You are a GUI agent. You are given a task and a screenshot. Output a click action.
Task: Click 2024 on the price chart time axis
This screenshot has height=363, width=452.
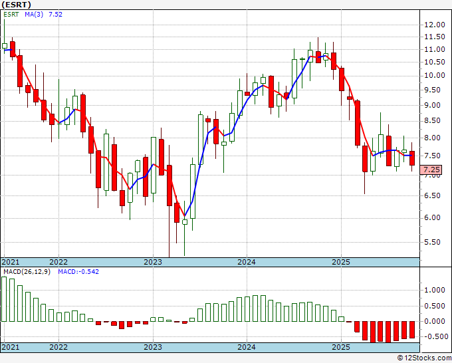[x=247, y=262]
